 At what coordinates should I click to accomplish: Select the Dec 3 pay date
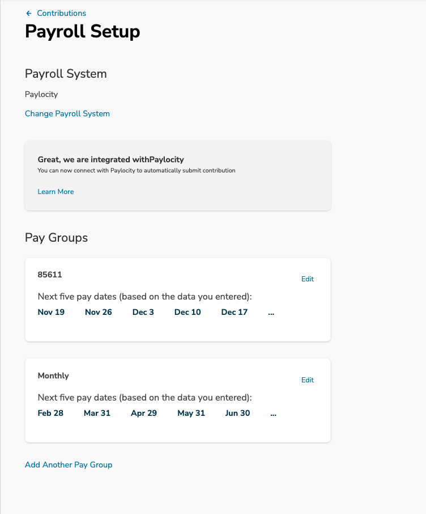[x=143, y=312]
